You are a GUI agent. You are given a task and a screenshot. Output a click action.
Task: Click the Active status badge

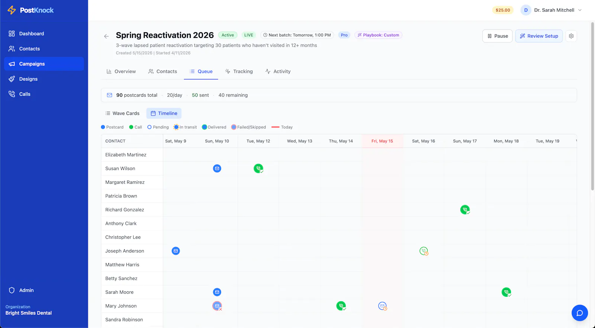[x=228, y=35]
